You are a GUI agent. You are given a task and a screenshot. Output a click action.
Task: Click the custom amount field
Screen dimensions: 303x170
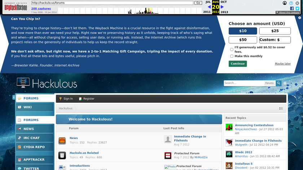[x=285, y=40]
